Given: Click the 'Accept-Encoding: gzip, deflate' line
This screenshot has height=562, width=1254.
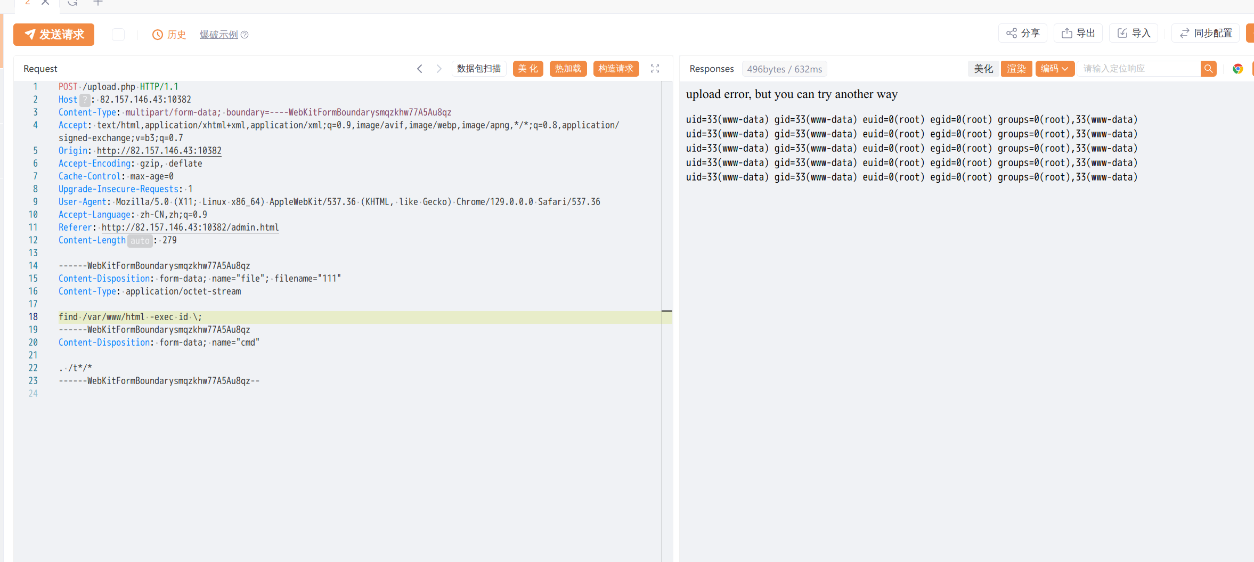Looking at the screenshot, I should click(x=131, y=164).
